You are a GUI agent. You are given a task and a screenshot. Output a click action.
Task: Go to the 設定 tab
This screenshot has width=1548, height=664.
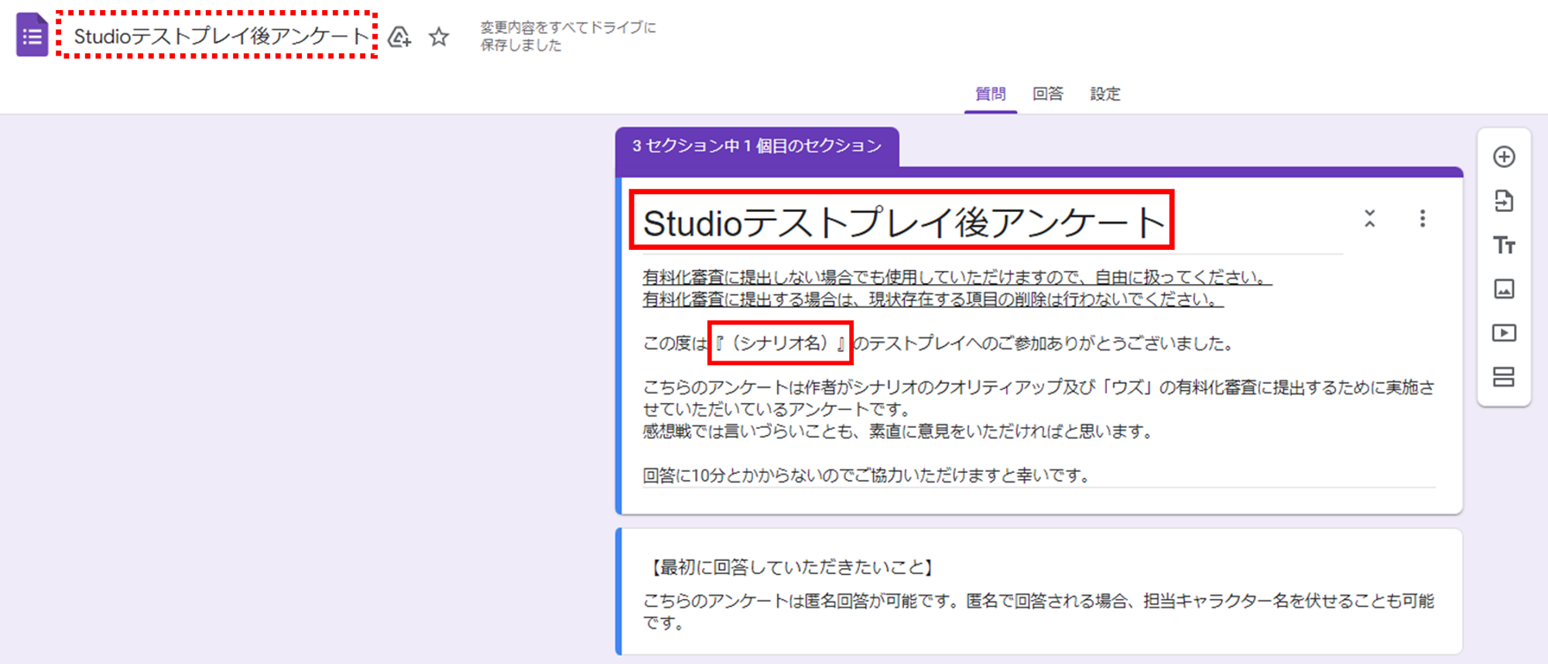[x=1104, y=94]
